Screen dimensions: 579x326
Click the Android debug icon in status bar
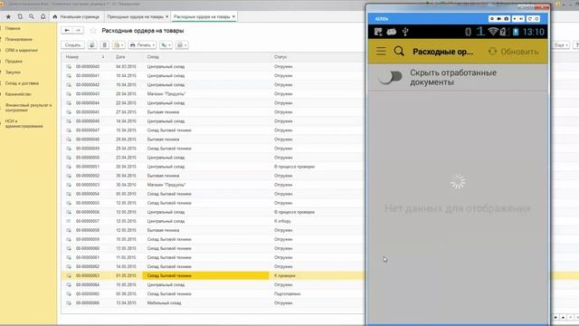[392, 32]
